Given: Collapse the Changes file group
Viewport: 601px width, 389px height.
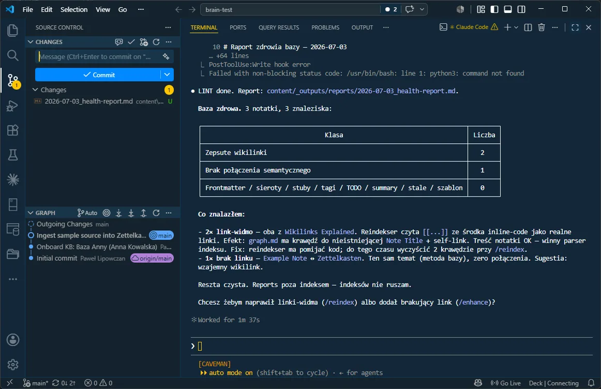Looking at the screenshot, I should [35, 89].
